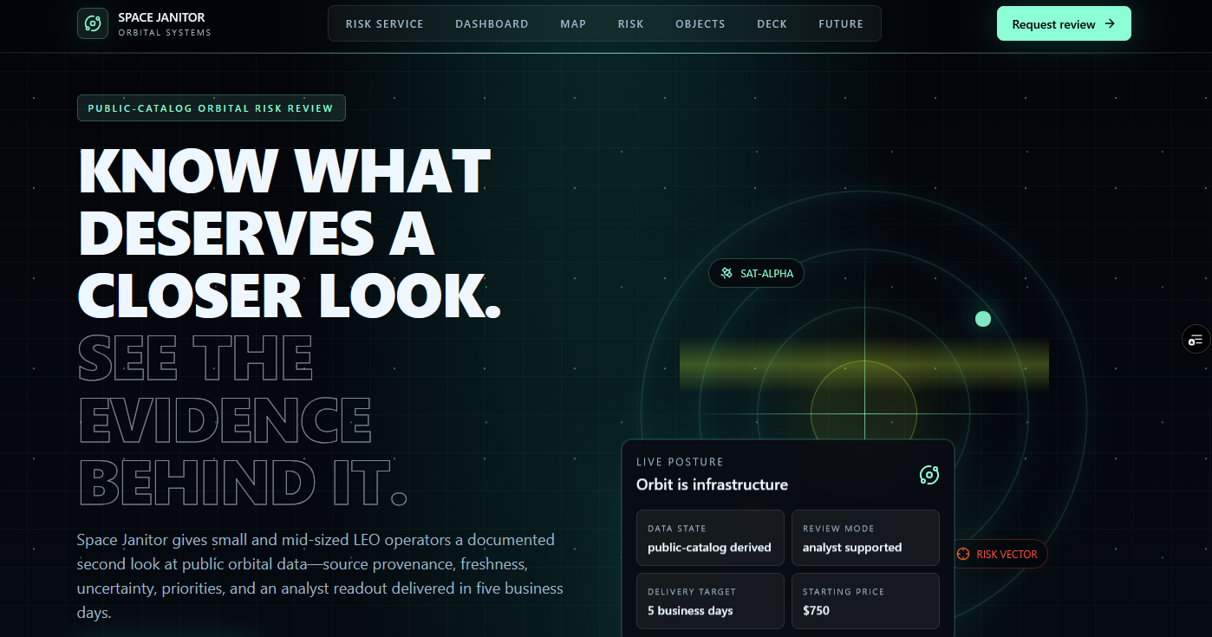Click the "KNOW WHAT DESERVES A CLOSER LOOK." headline
The width and height of the screenshot is (1212, 637).
(x=290, y=233)
